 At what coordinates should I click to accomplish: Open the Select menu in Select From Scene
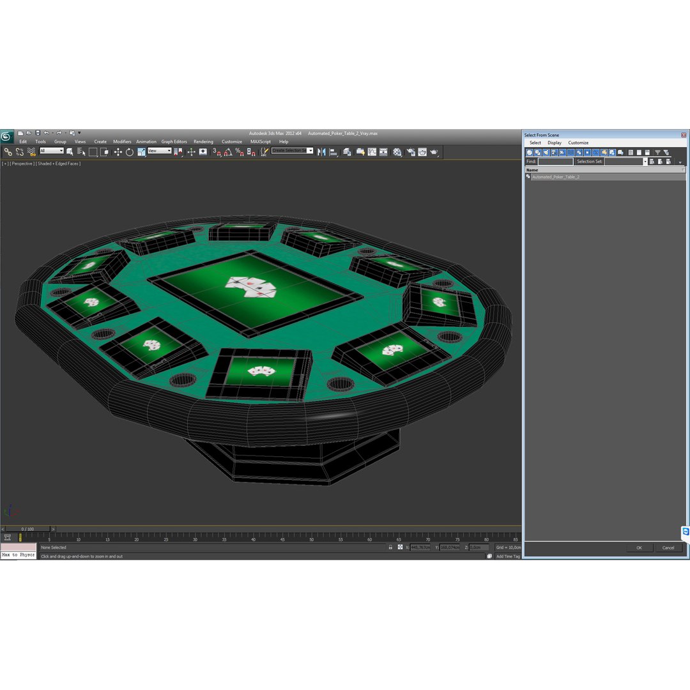(535, 143)
